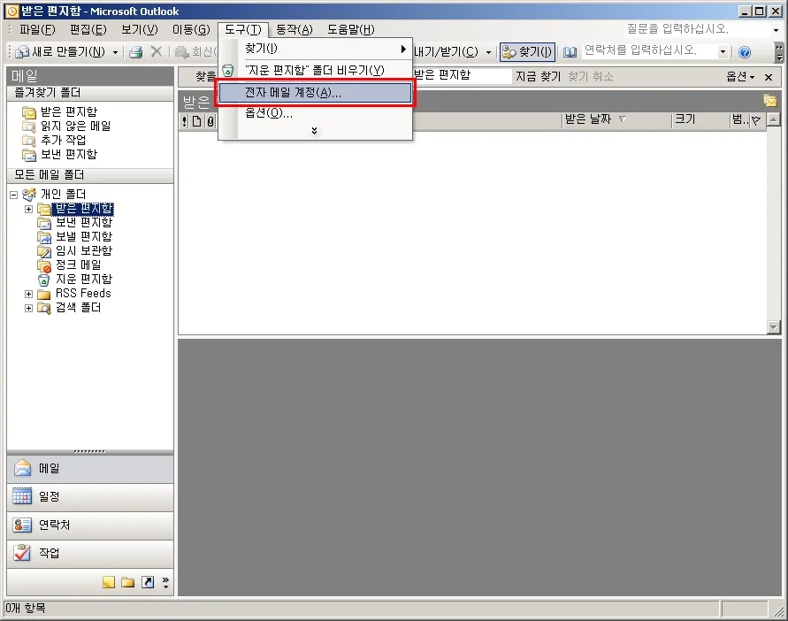Open the View (보기) menu
788x621 pixels.
click(139, 30)
